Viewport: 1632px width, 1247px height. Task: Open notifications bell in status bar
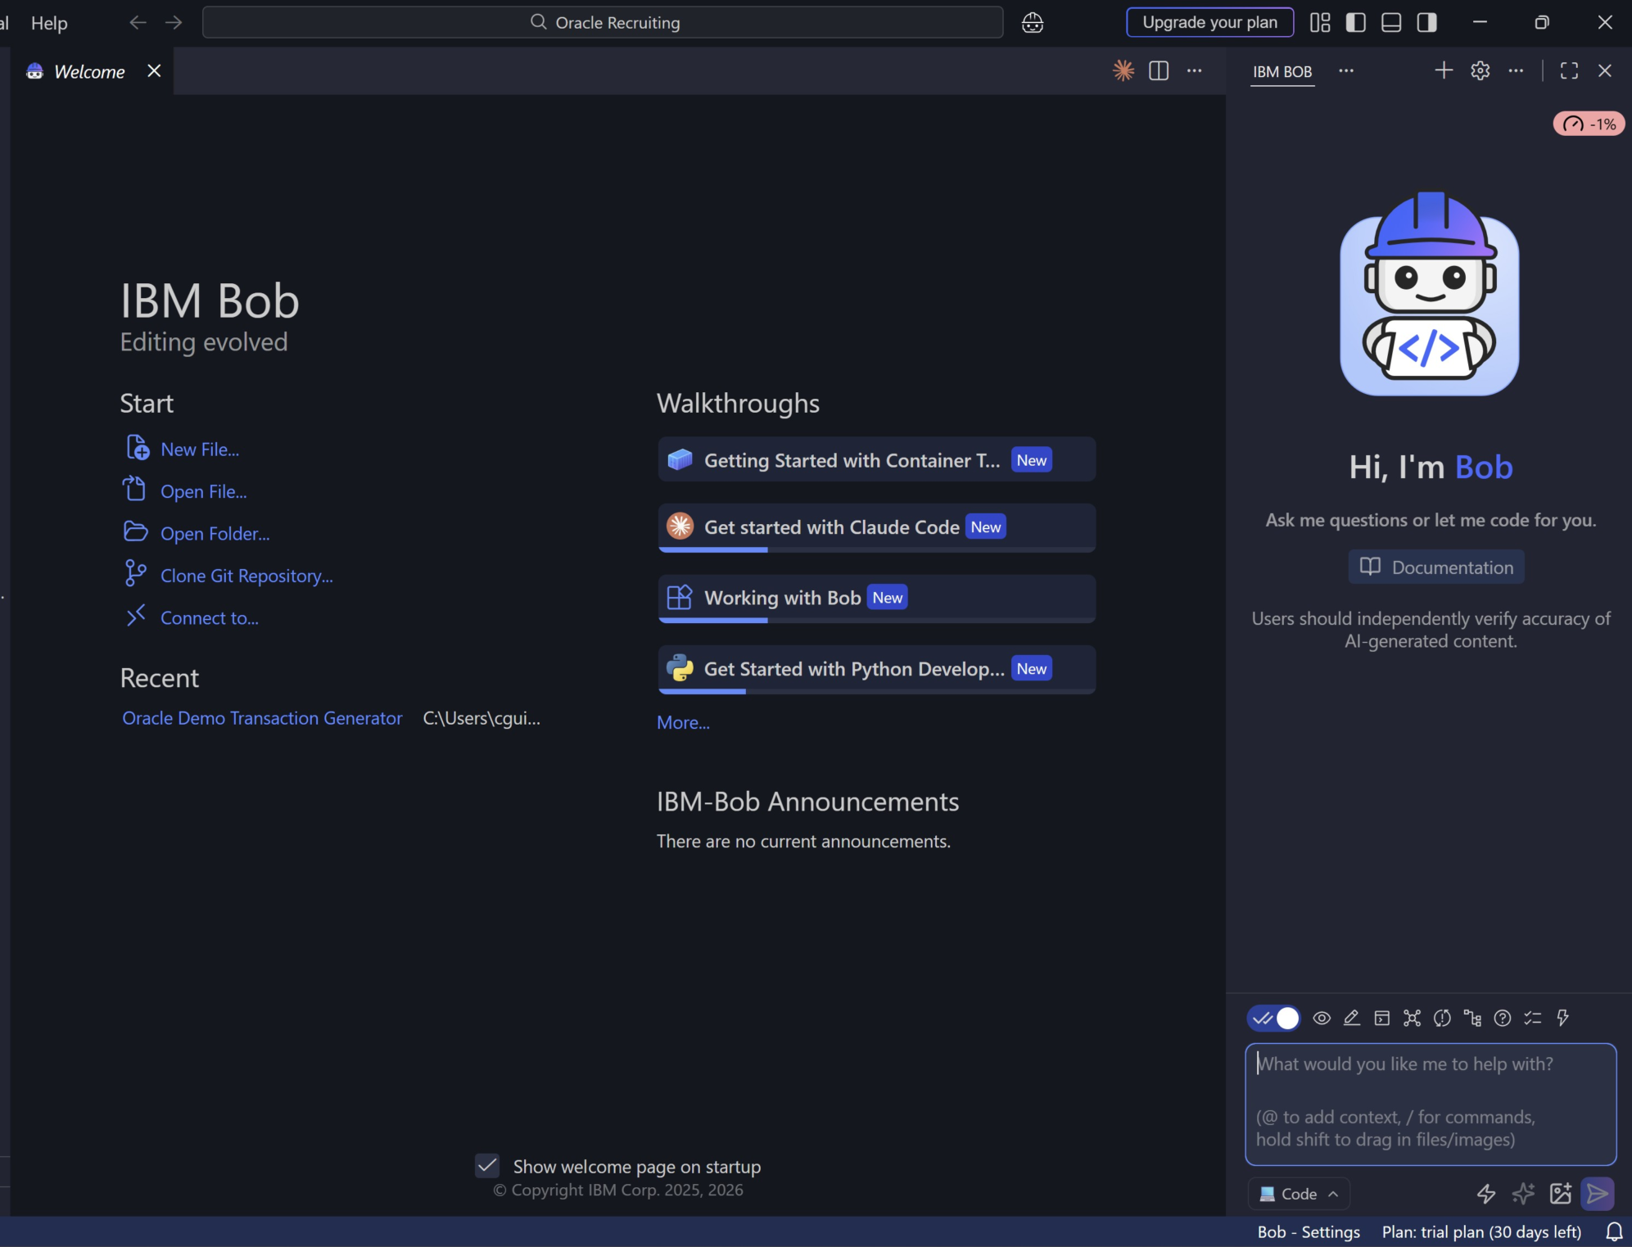[1614, 1231]
